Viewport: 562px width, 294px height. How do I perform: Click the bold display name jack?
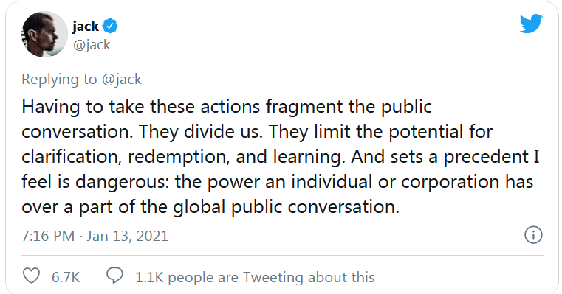coord(86,26)
